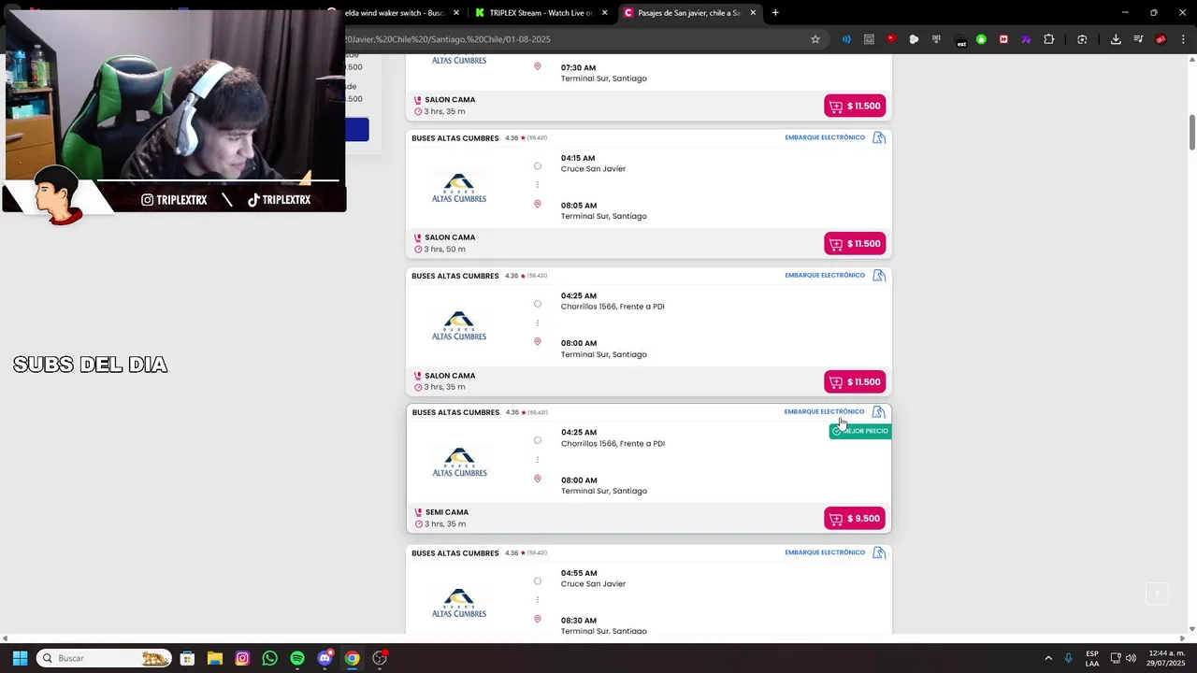Open Discord from the taskbar

(324, 658)
